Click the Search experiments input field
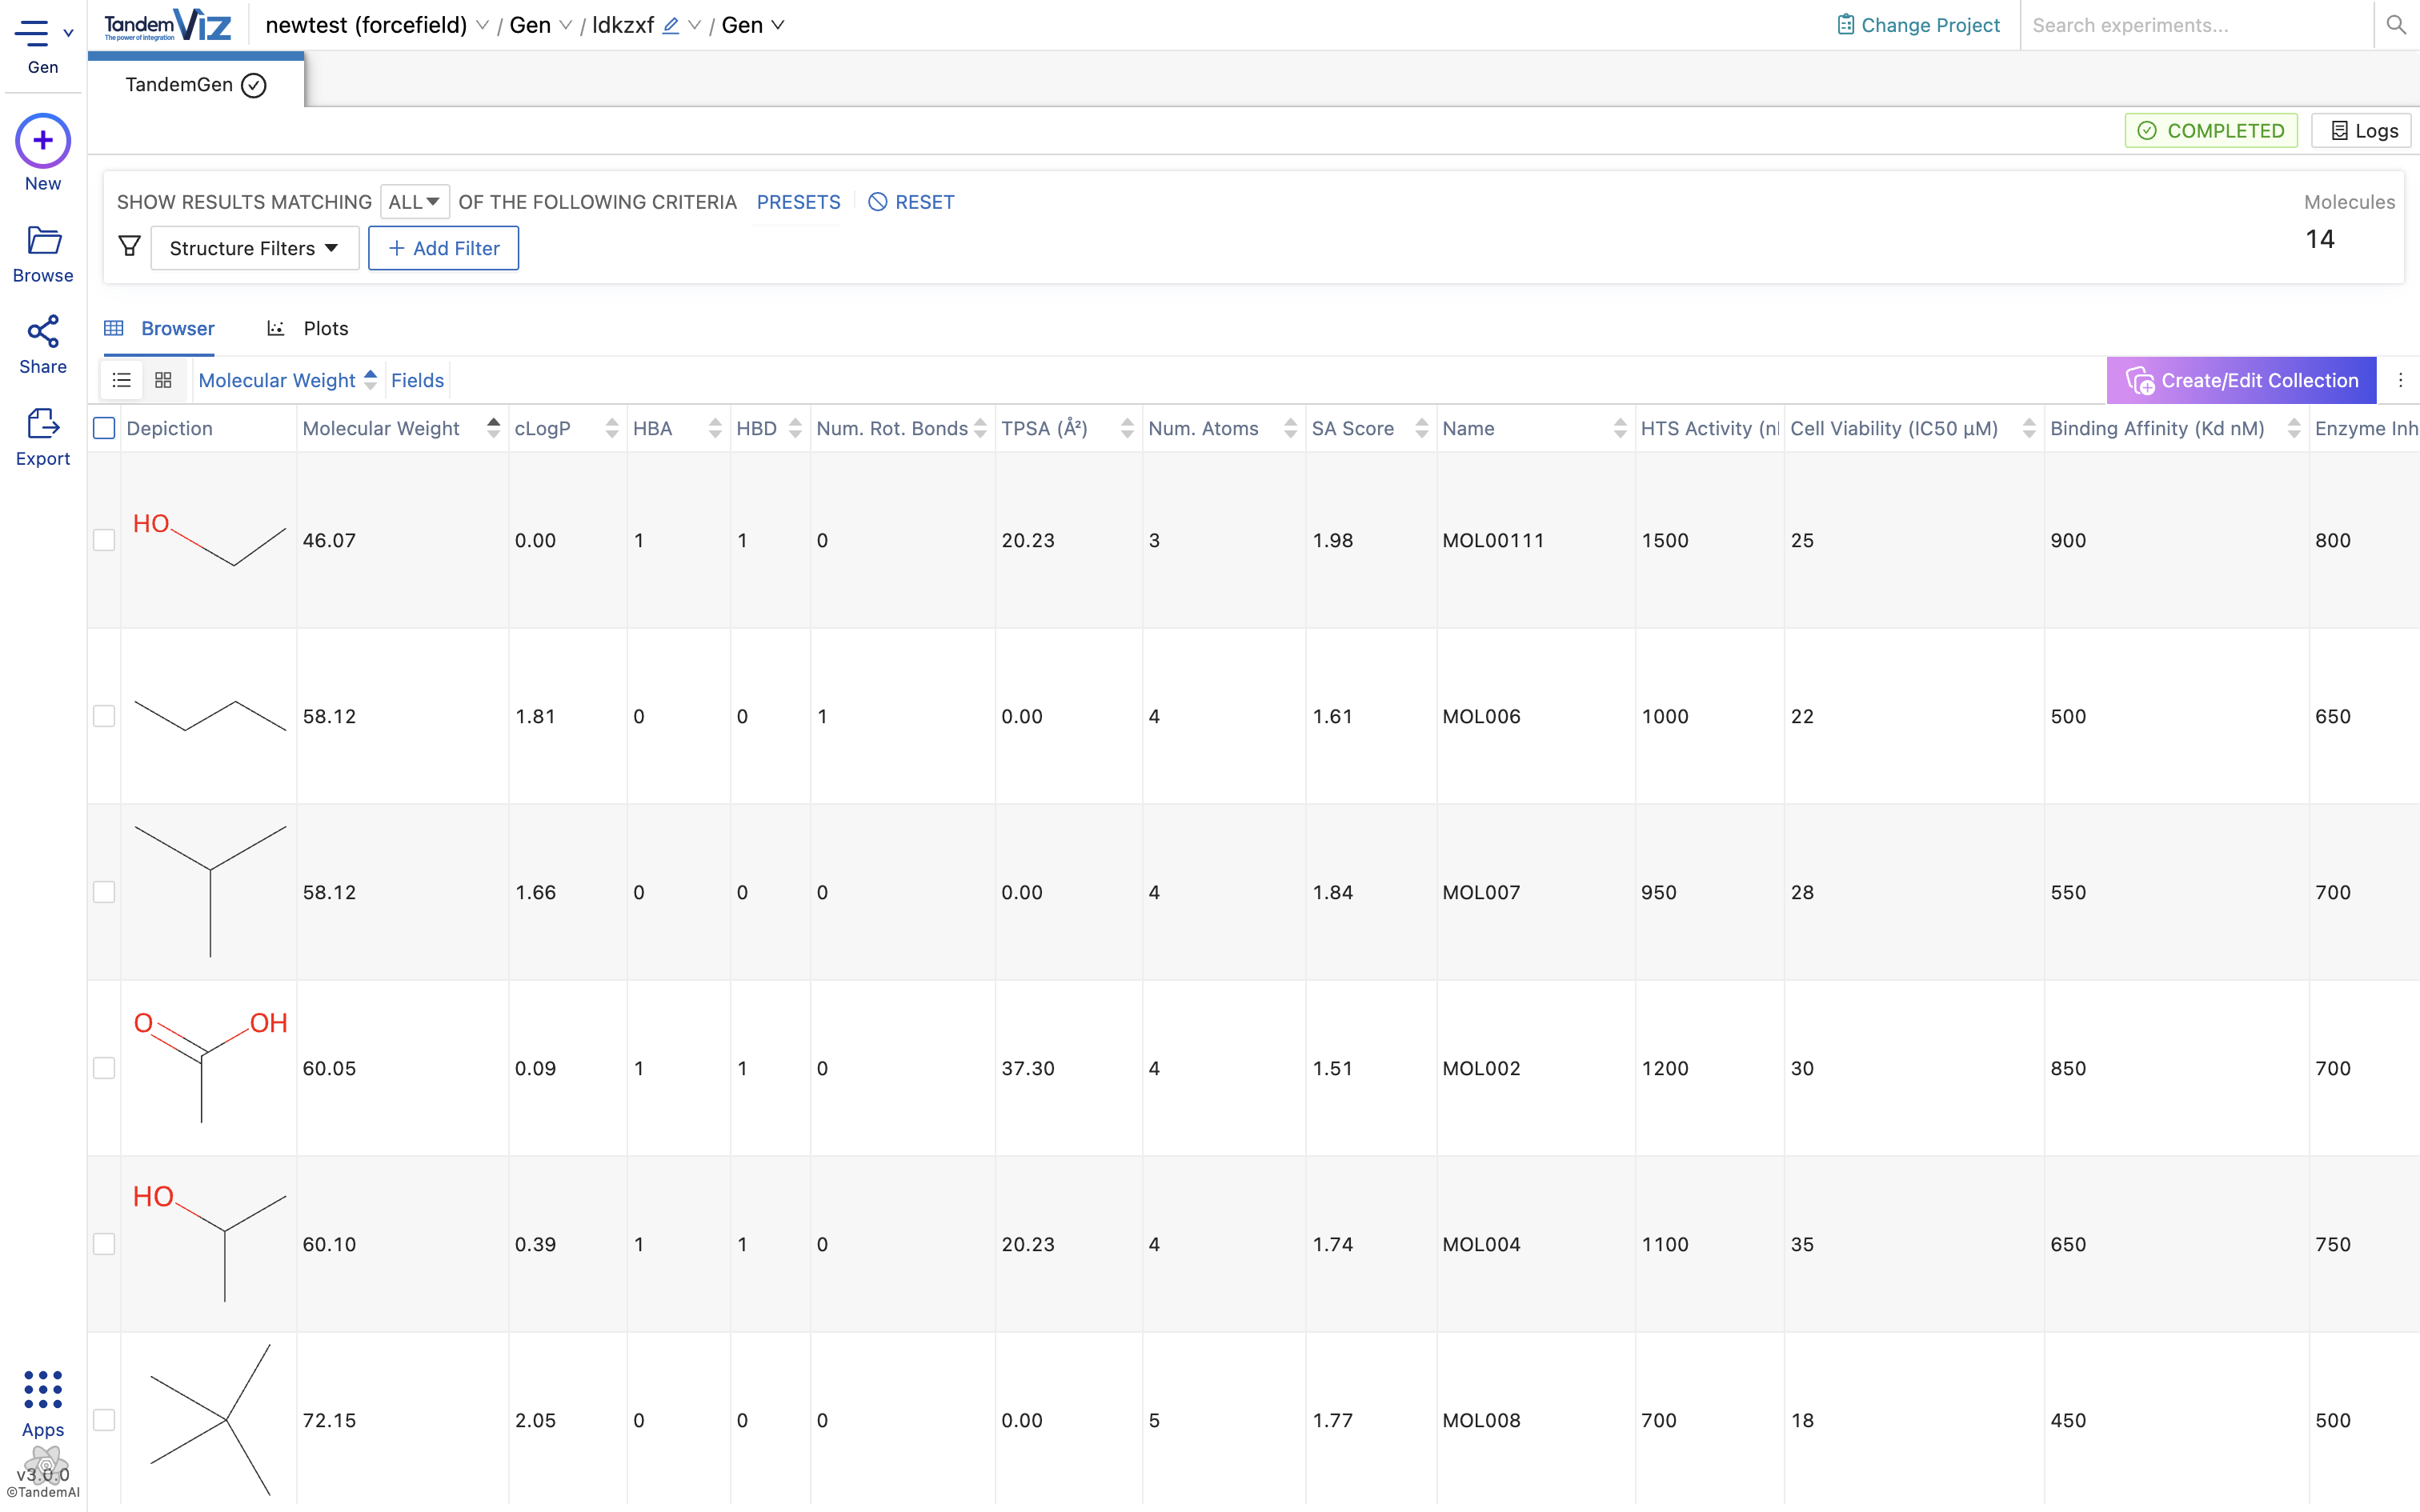 (x=2196, y=25)
